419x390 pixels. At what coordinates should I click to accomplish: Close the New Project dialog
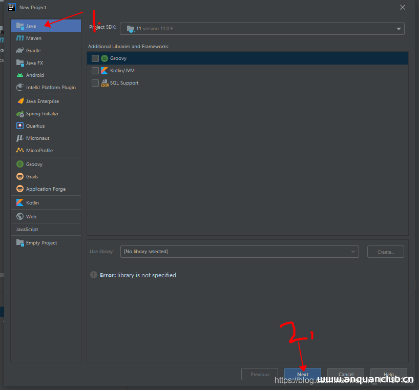[403, 7]
